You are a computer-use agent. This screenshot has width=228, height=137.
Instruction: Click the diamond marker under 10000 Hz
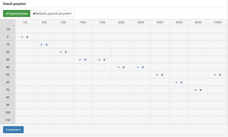tap(215, 75)
